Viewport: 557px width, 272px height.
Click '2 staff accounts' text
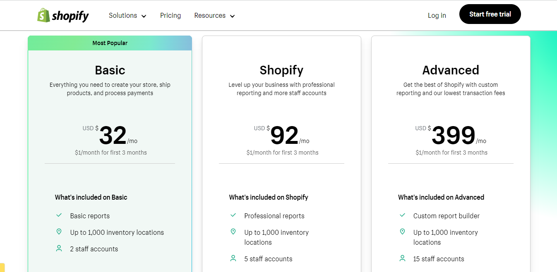(x=94, y=249)
